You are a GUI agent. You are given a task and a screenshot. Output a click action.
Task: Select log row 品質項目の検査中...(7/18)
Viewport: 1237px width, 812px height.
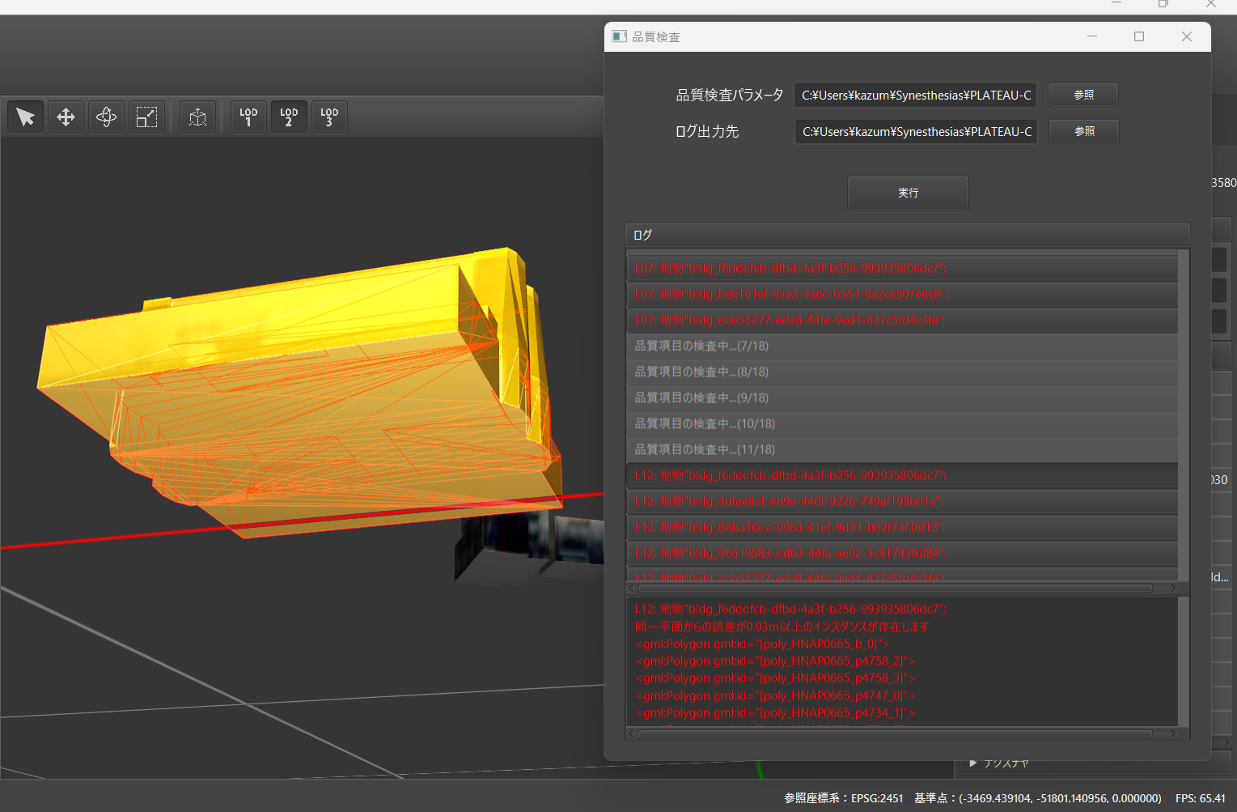(x=902, y=346)
